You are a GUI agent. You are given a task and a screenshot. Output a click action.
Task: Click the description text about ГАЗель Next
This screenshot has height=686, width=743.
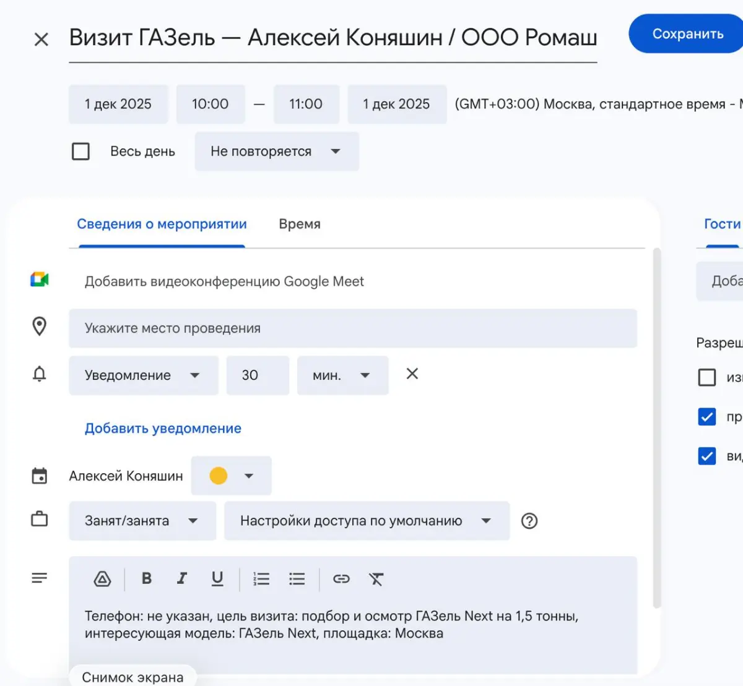[x=332, y=625]
